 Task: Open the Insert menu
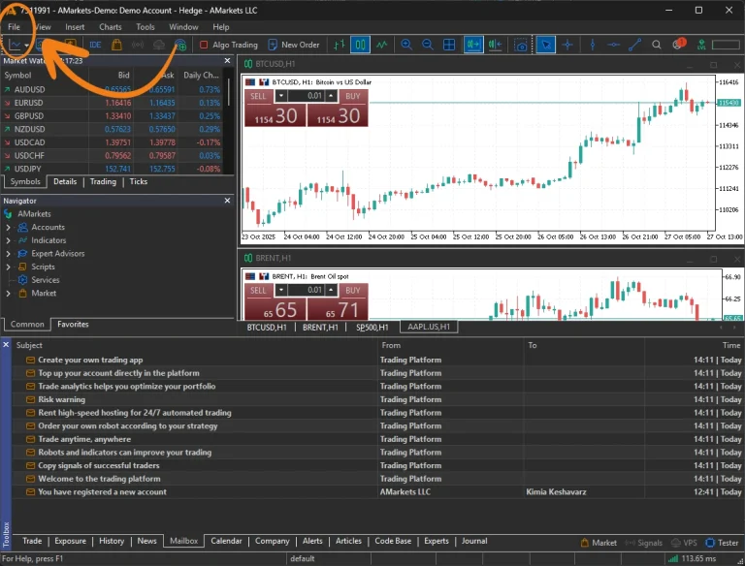click(x=75, y=27)
